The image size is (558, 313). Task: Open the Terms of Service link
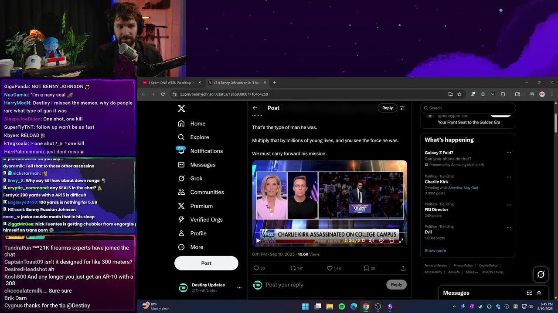[436, 266]
